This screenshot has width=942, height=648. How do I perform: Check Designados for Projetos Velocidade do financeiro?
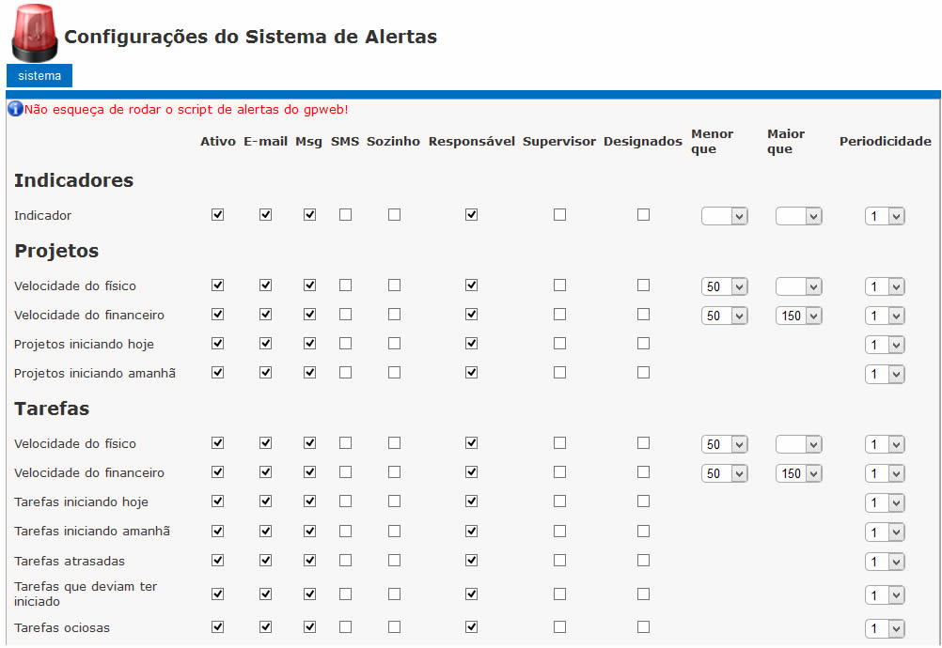(x=643, y=315)
